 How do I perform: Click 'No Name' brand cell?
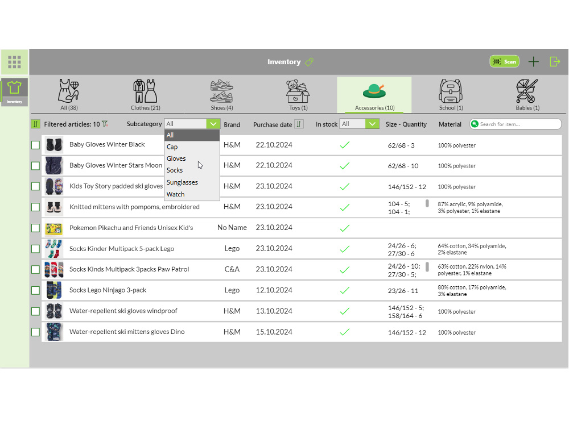(x=232, y=228)
